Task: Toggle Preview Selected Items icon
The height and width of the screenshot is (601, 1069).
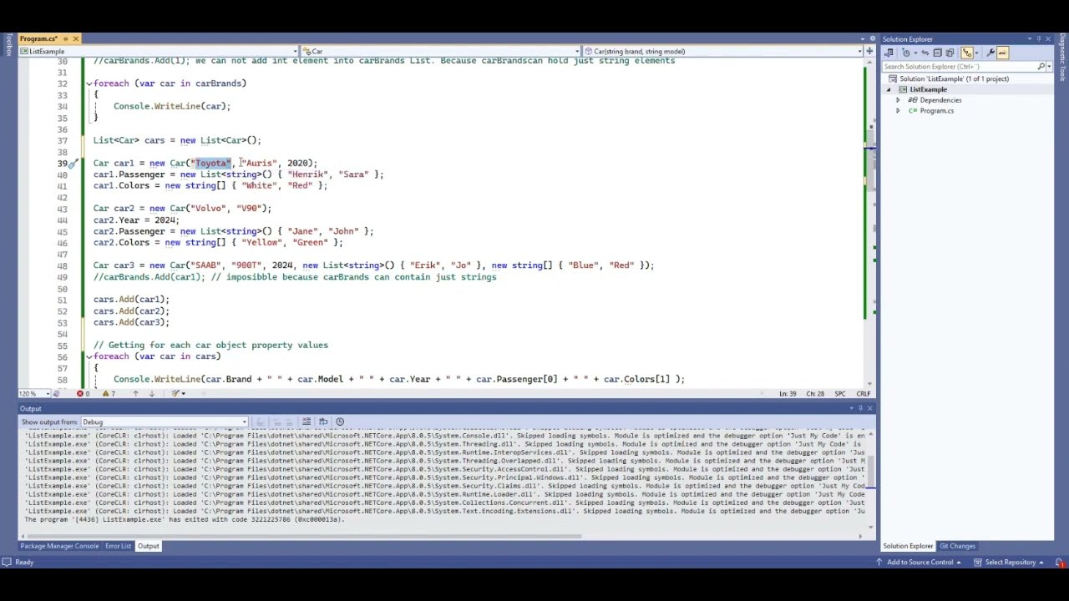Action: pos(1003,53)
